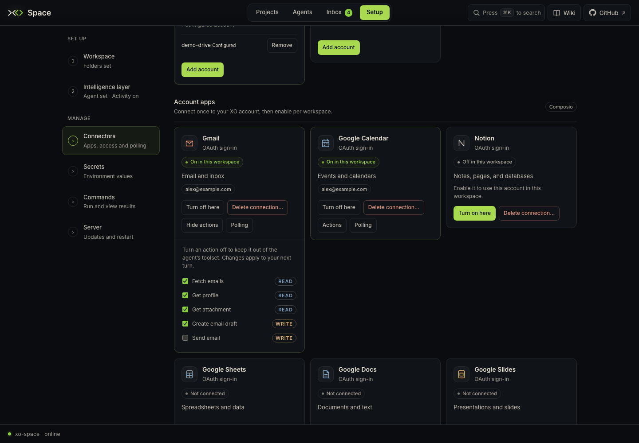Click the GitHub octocat icon
The width and height of the screenshot is (639, 443).
tap(592, 13)
